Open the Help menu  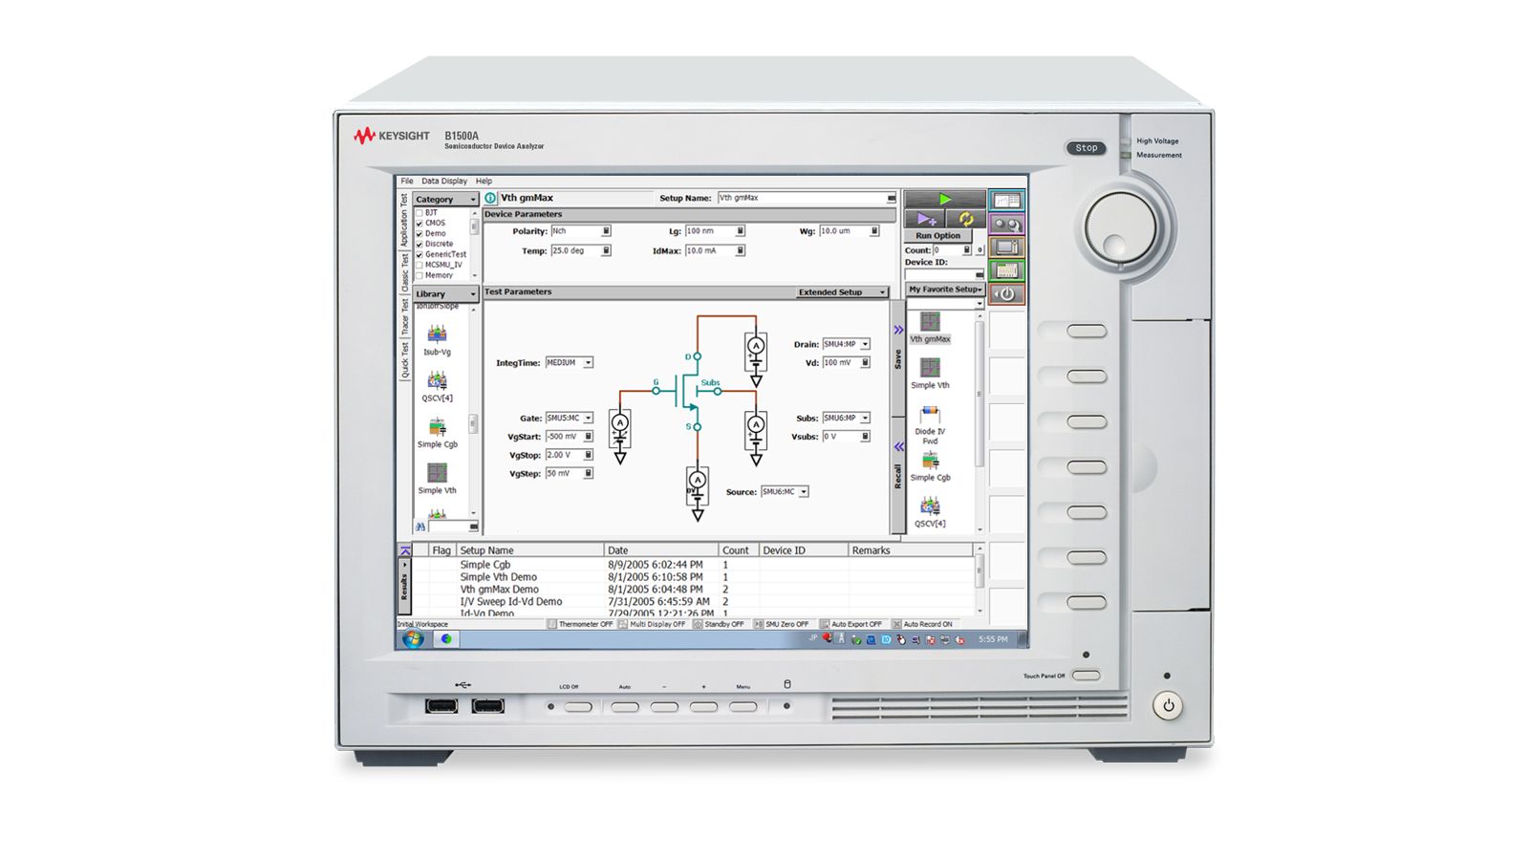pyautogui.click(x=484, y=181)
